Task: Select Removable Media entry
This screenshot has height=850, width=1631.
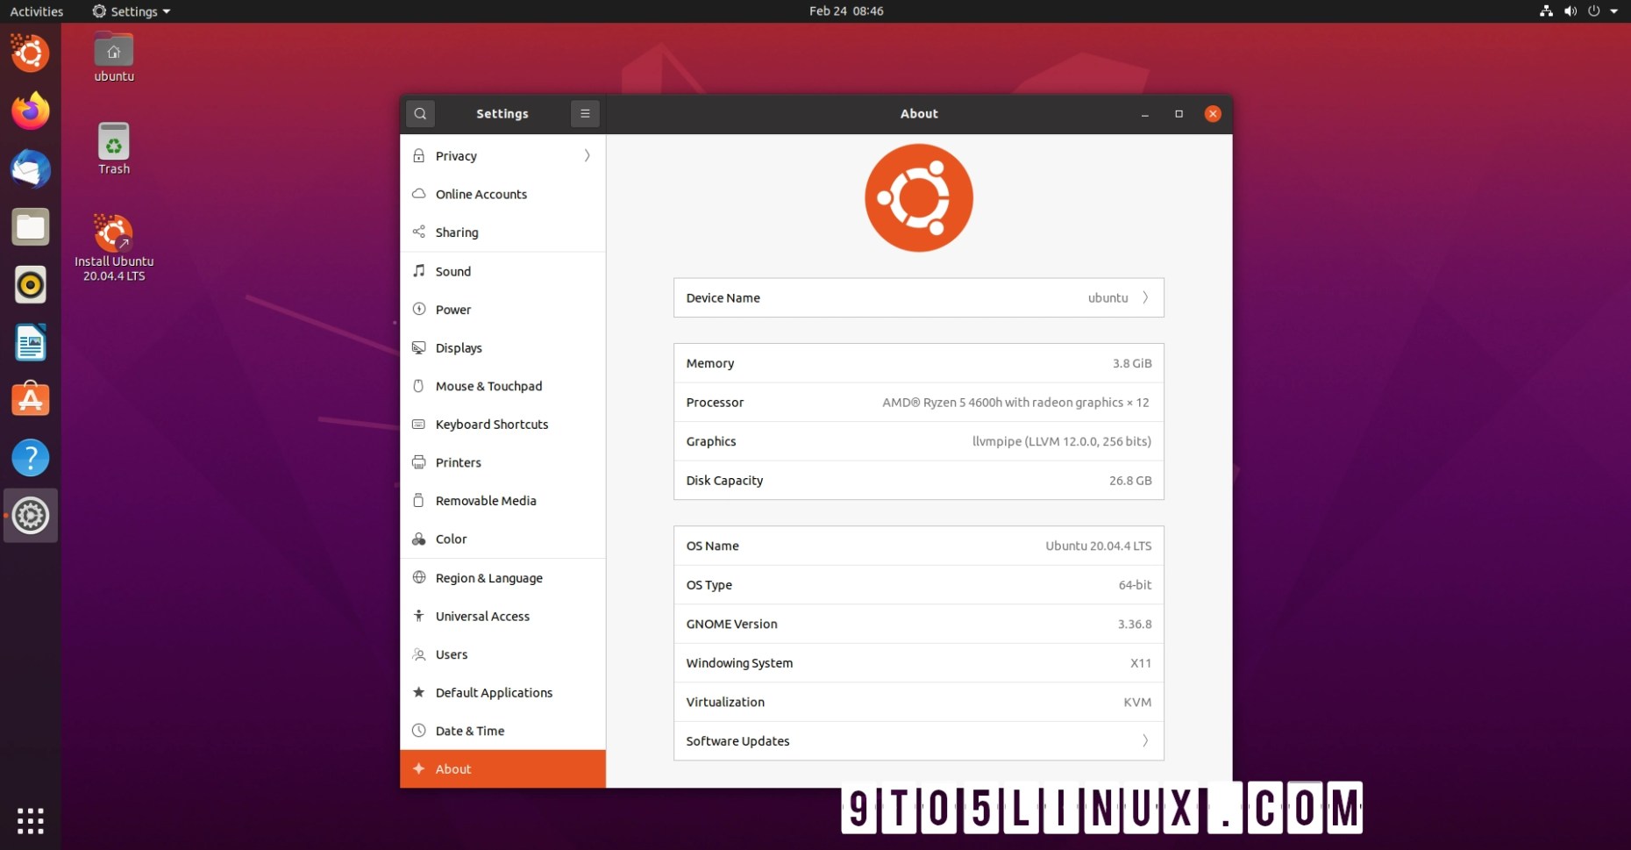Action: click(502, 500)
